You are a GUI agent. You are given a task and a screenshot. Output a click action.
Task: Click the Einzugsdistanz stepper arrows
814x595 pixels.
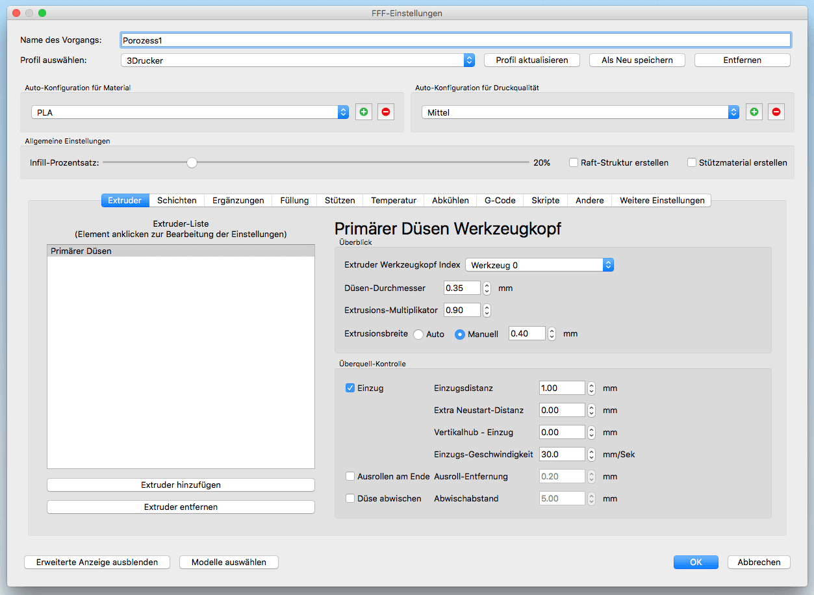591,388
